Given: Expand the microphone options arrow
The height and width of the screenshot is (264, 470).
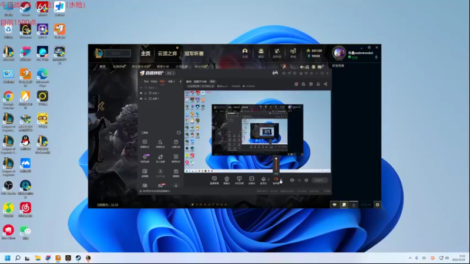Looking at the screenshot, I should pyautogui.click(x=268, y=180).
